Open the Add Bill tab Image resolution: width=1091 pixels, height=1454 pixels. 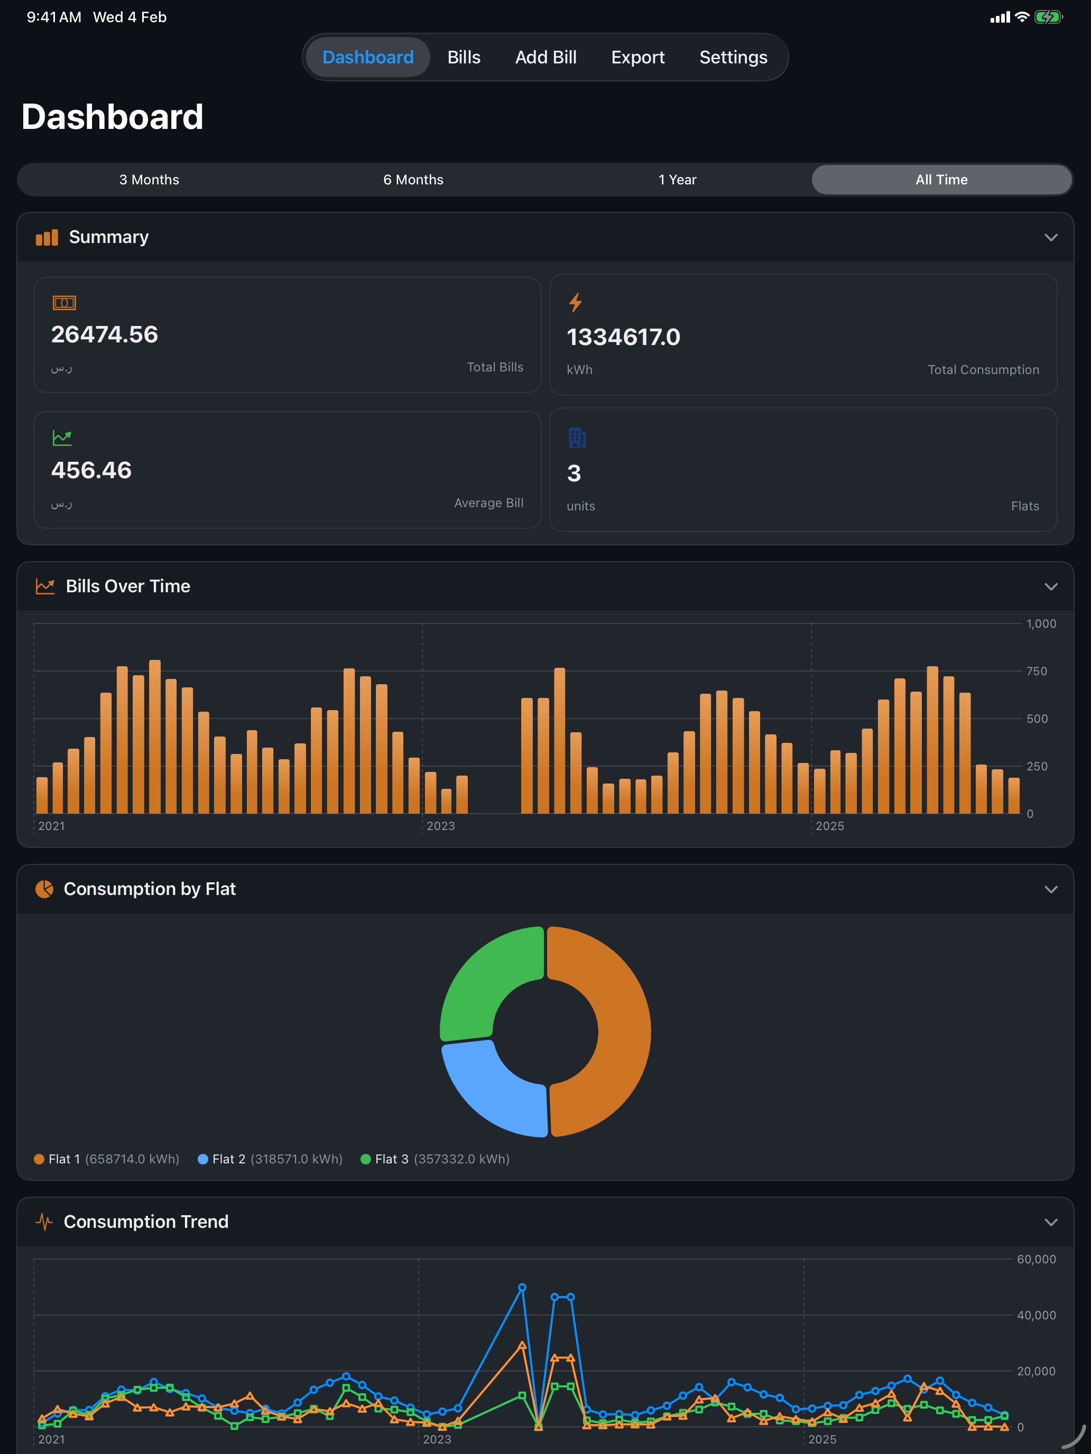click(x=546, y=57)
